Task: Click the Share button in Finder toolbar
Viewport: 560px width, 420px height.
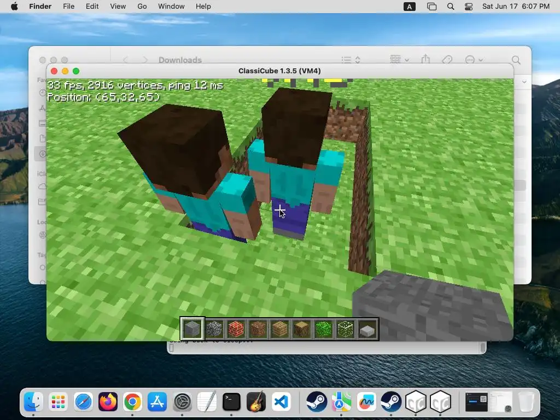Action: click(x=425, y=59)
